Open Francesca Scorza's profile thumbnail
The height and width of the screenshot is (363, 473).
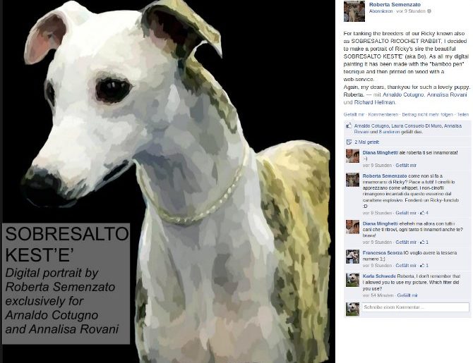click(352, 257)
